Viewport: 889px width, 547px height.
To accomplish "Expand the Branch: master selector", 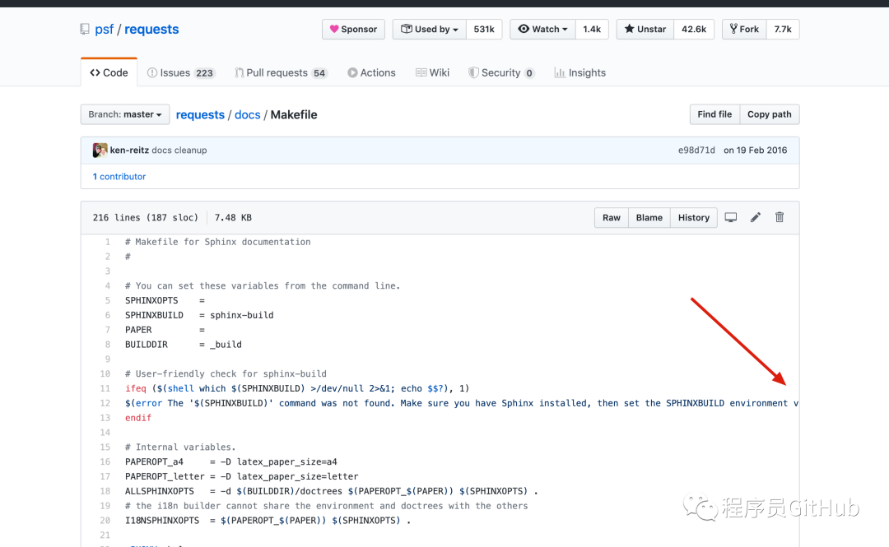I will tap(125, 114).
